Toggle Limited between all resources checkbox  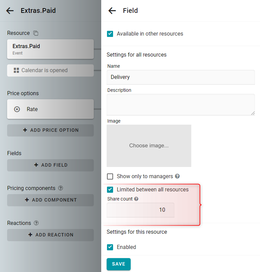[110, 190]
